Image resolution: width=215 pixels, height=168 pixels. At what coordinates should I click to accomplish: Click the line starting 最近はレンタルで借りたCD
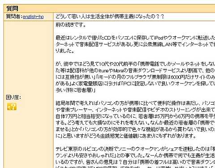pos(135,38)
